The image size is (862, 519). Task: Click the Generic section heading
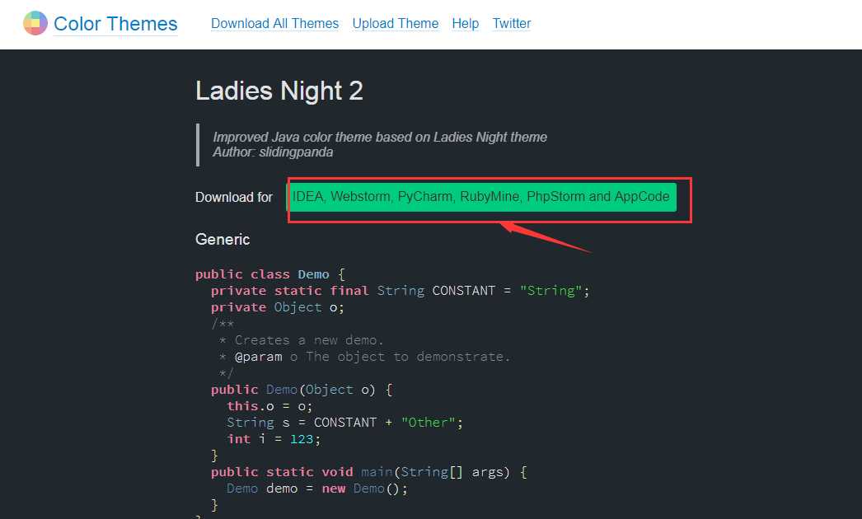[223, 239]
